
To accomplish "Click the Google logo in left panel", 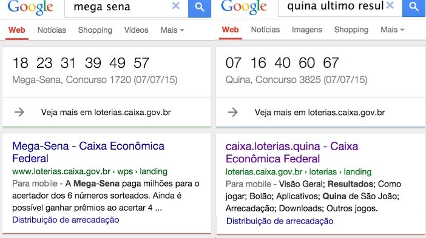I will 30,7.
